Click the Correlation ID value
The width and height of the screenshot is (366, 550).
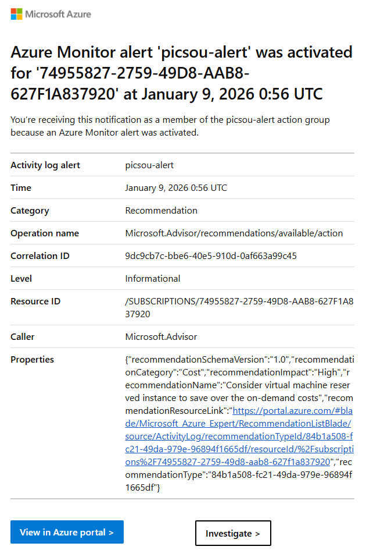[x=211, y=256]
